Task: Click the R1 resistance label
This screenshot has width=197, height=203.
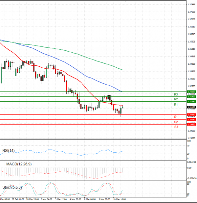Action: pos(176,105)
